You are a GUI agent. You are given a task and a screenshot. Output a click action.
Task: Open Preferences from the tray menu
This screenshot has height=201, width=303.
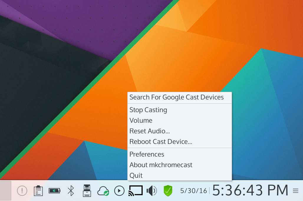pos(147,155)
